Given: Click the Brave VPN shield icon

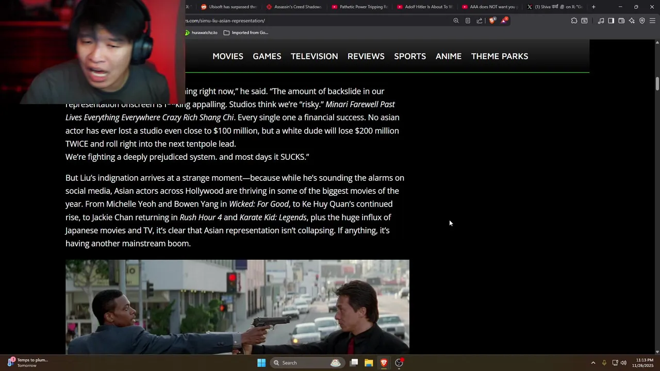Looking at the screenshot, I should tap(642, 21).
